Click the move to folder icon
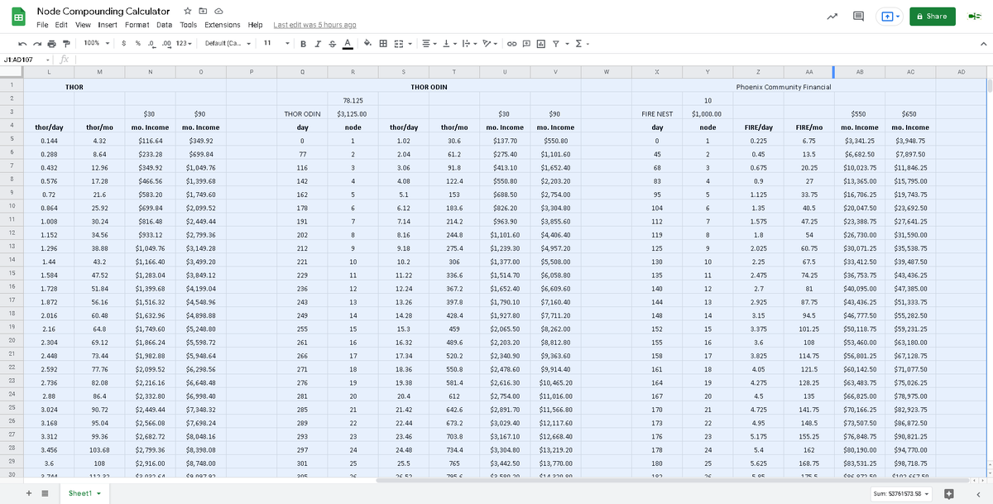The image size is (993, 504). click(x=203, y=12)
